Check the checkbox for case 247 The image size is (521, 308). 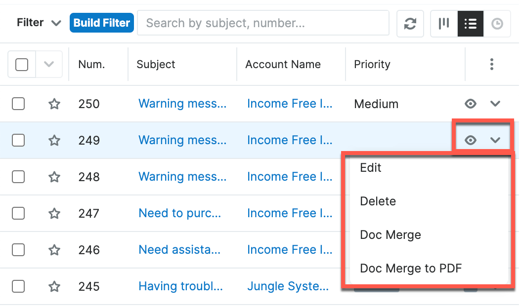point(18,213)
